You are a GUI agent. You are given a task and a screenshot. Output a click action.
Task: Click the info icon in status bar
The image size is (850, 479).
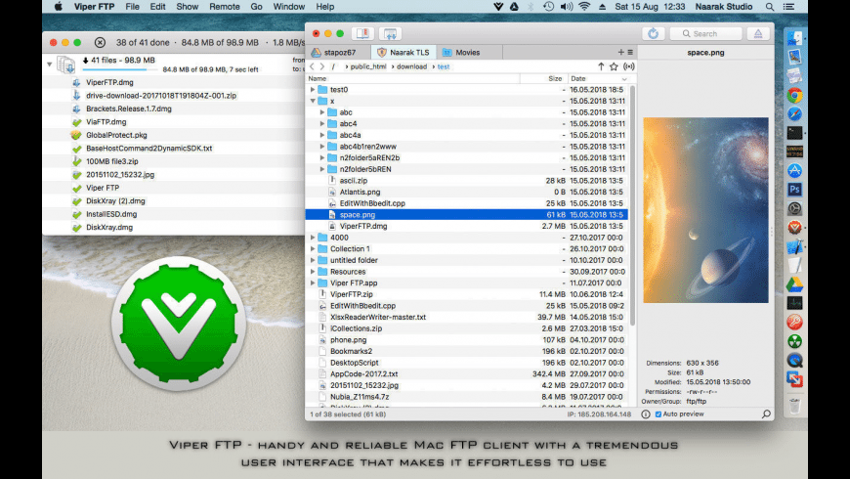tap(646, 414)
